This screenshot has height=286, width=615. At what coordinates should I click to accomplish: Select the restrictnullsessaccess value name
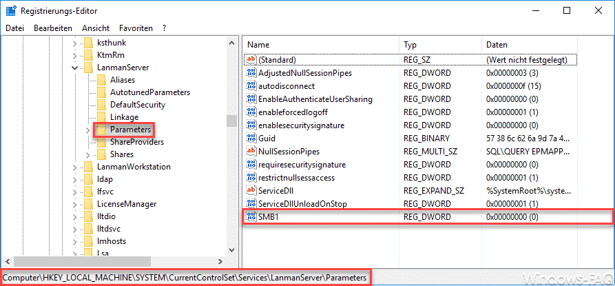[296, 178]
